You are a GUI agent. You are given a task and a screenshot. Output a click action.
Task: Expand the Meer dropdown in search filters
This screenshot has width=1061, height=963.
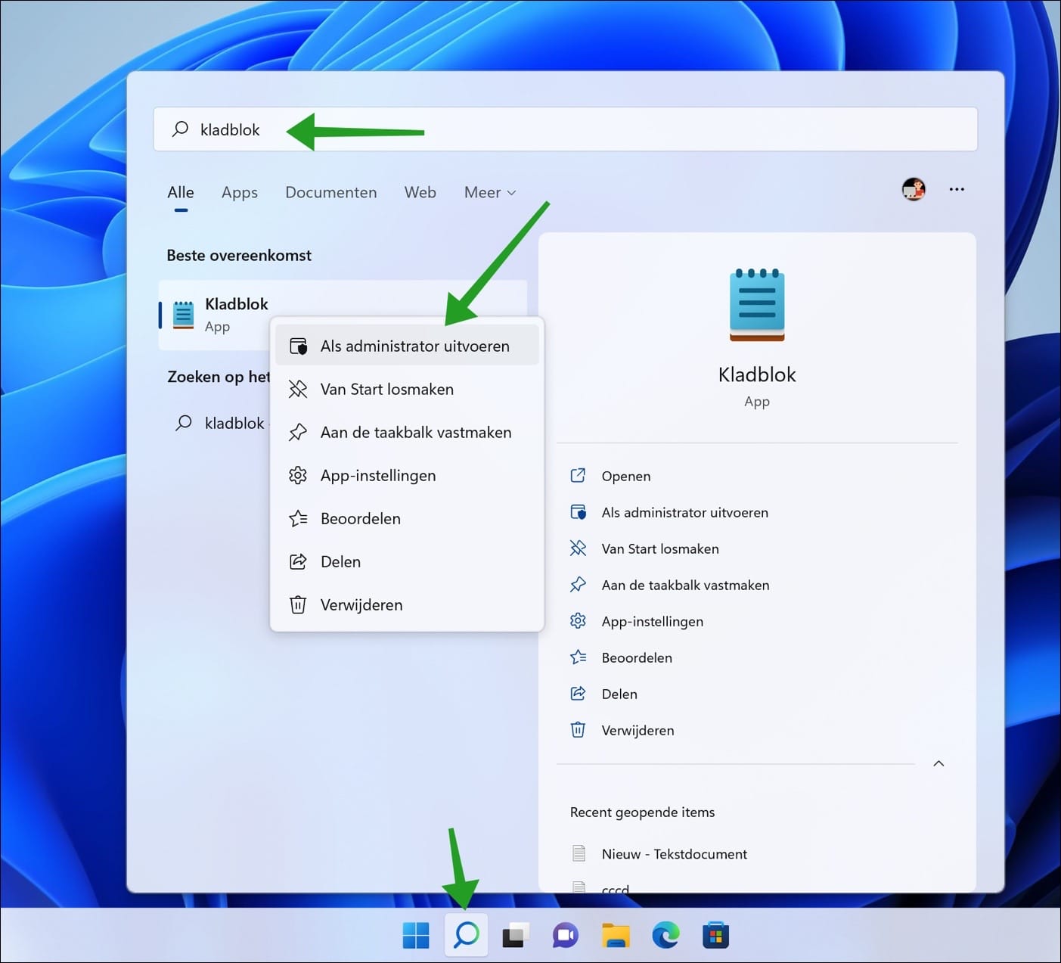(489, 192)
